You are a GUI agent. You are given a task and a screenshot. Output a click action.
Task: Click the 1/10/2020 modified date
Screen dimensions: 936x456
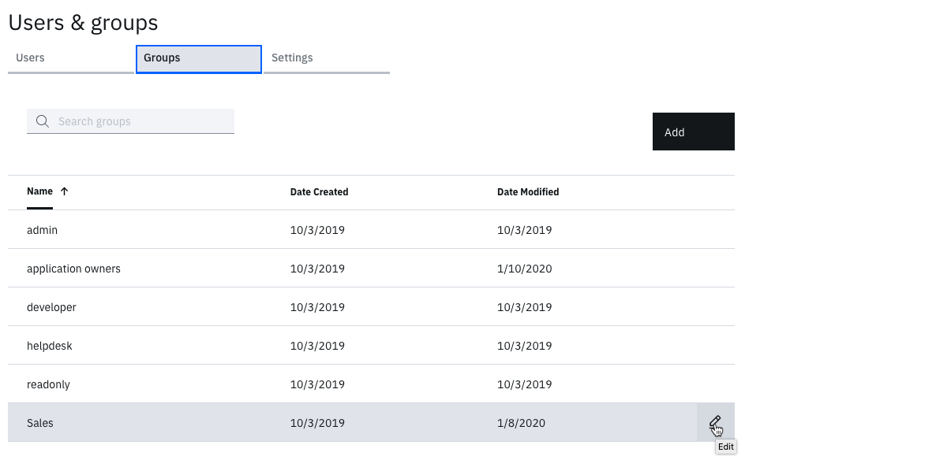pyautogui.click(x=525, y=269)
